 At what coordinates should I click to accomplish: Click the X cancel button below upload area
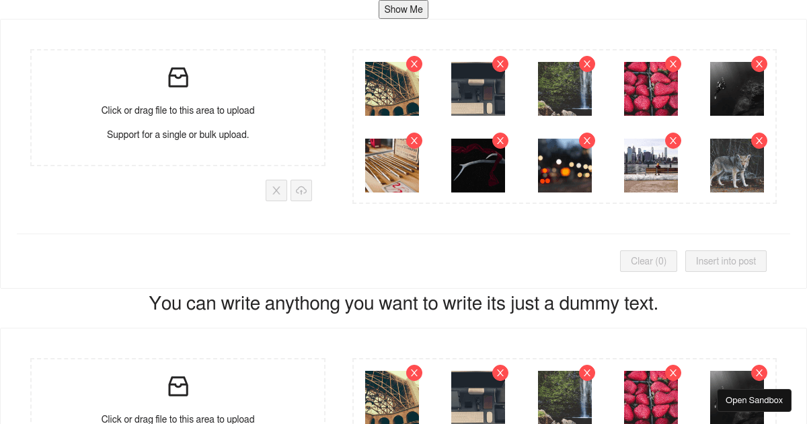point(276,190)
